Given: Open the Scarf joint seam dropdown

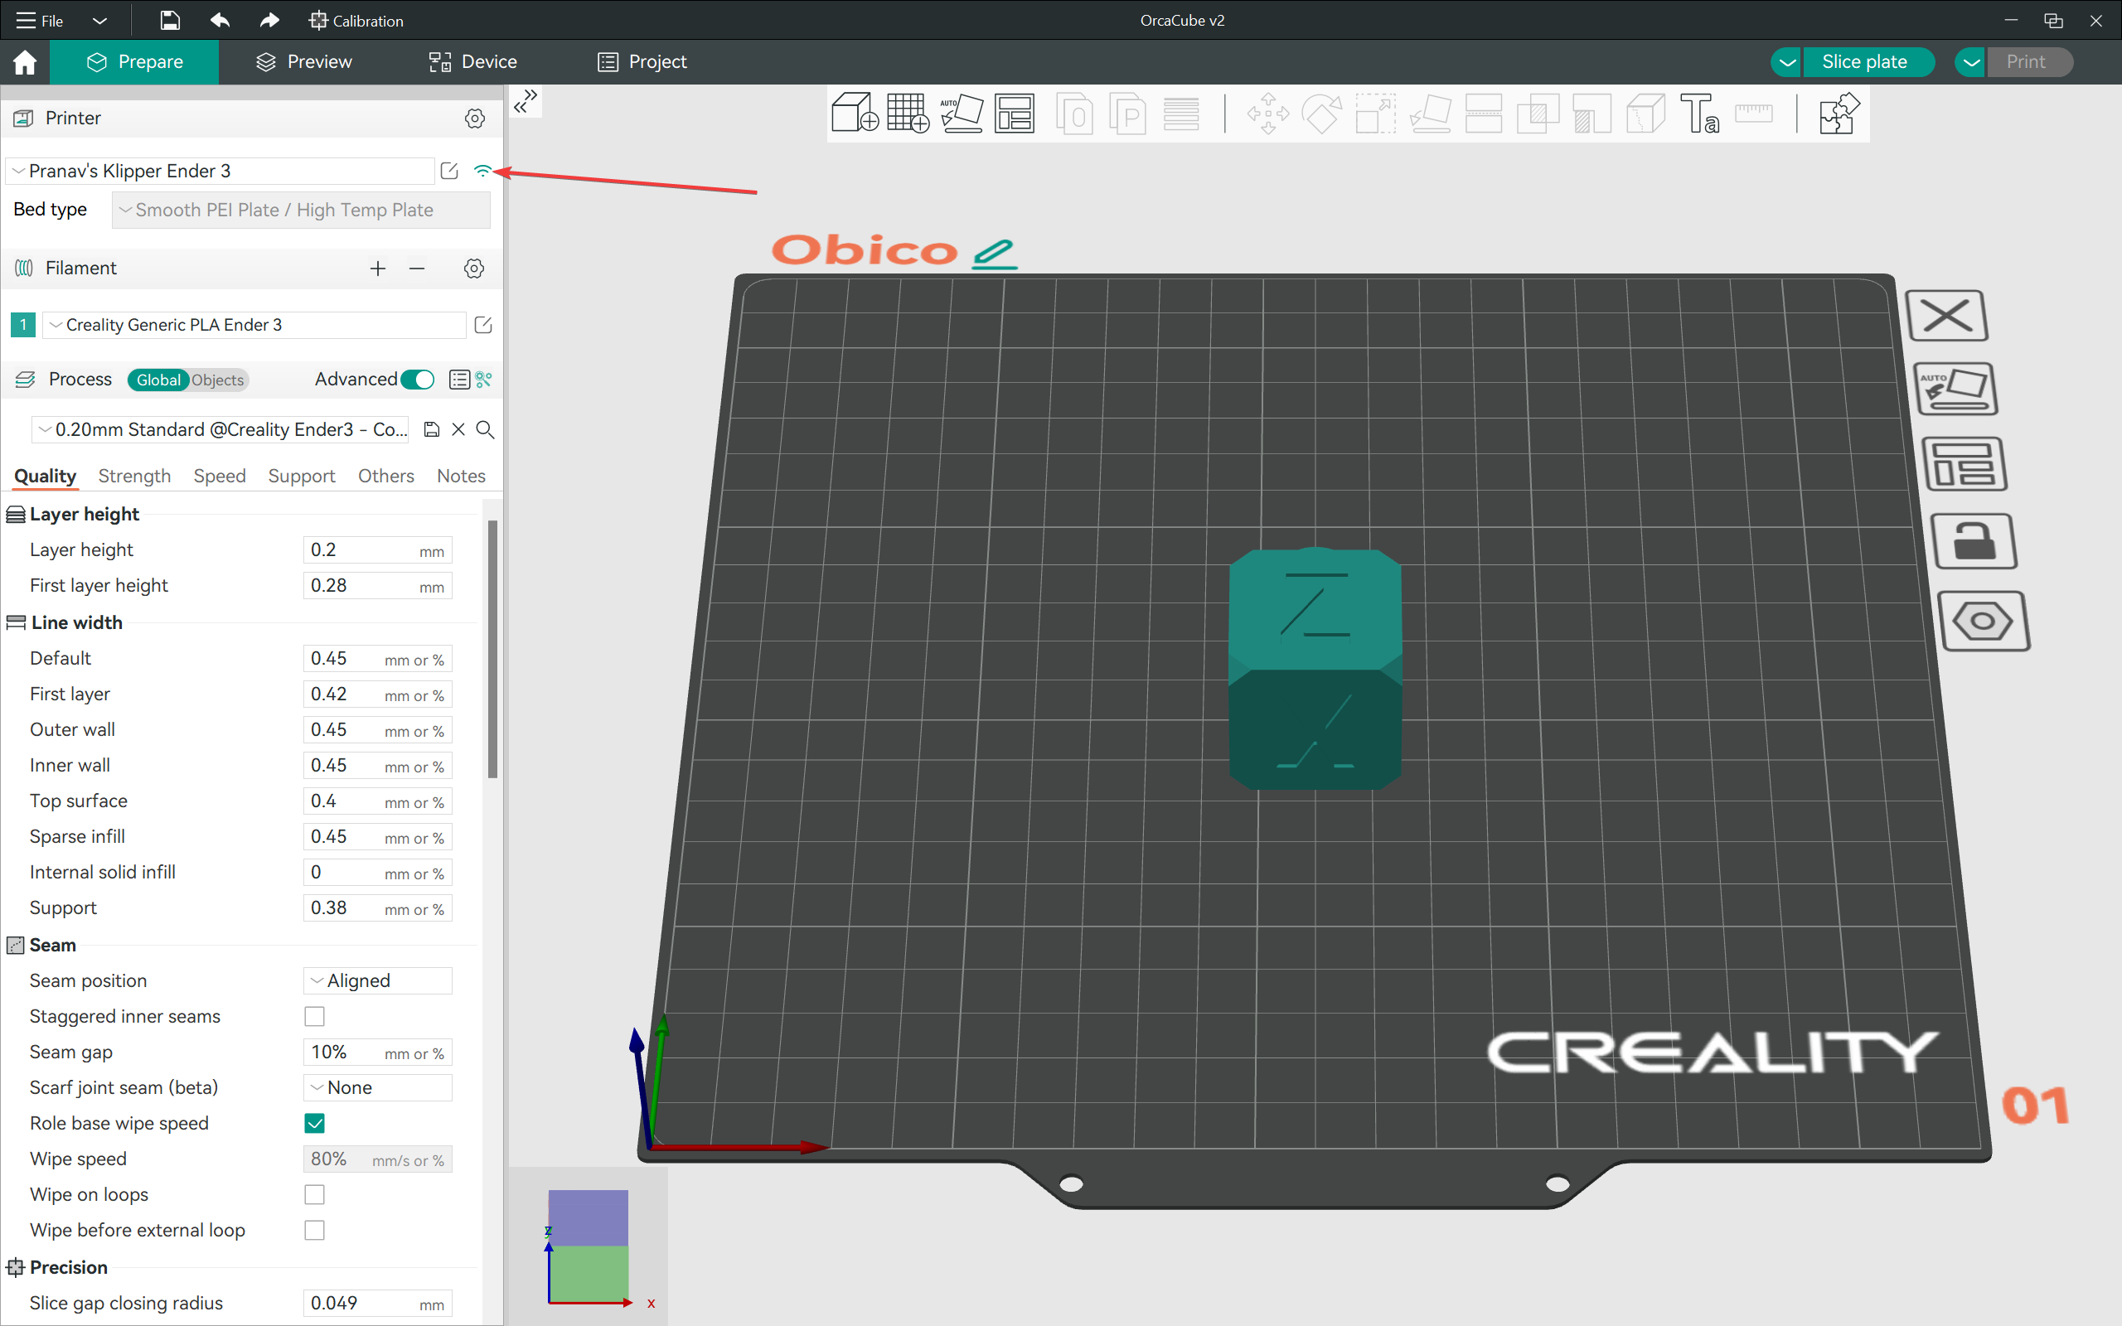Looking at the screenshot, I should (x=377, y=1087).
